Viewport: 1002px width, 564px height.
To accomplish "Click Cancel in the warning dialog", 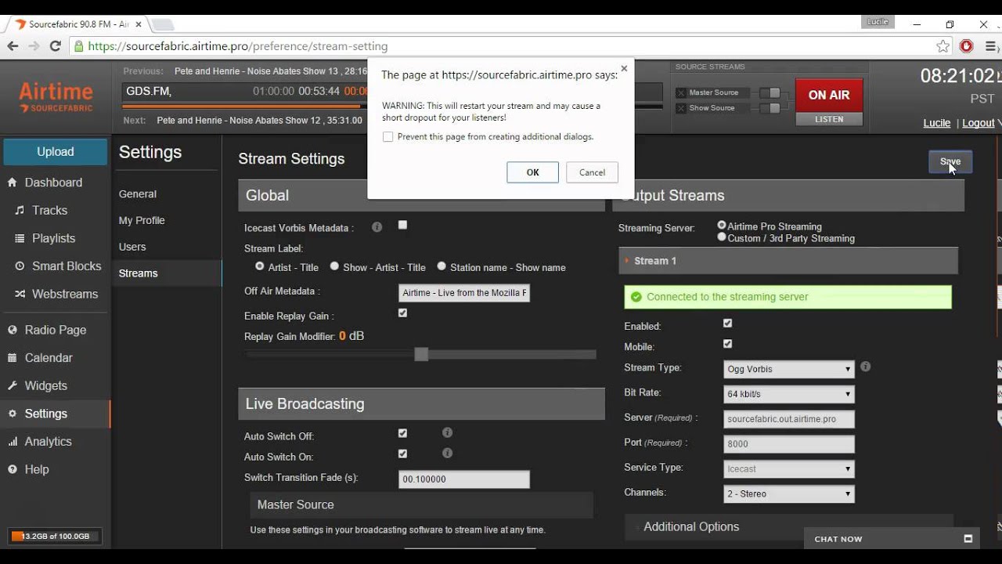I will coord(592,172).
